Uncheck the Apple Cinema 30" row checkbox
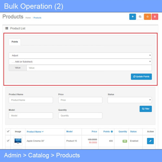 [8, 141]
